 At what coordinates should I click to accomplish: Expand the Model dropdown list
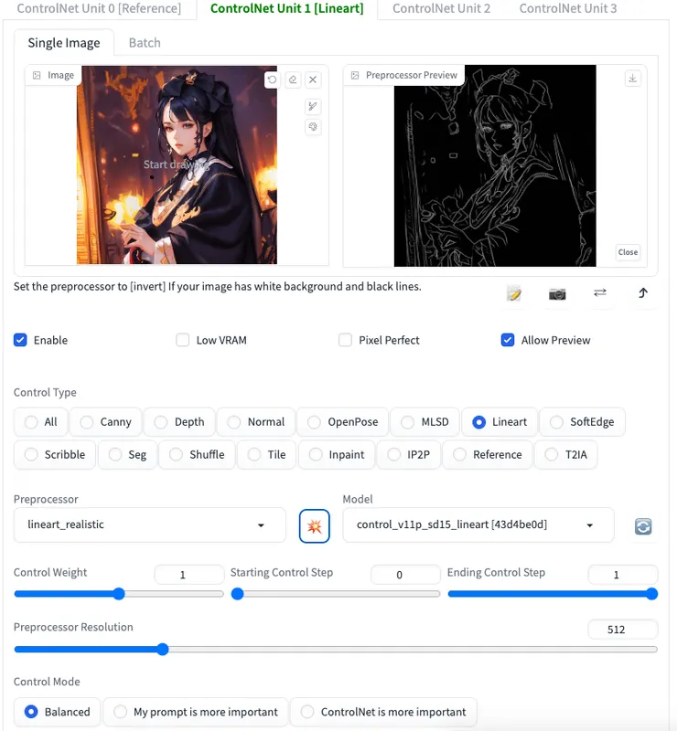click(478, 525)
